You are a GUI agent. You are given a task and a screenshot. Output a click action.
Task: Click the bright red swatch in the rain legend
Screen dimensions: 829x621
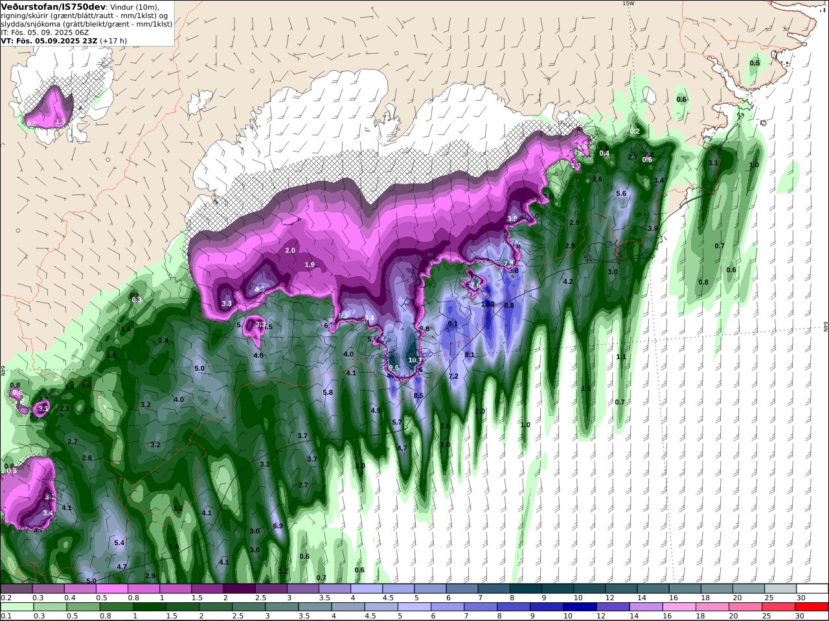tap(813, 607)
